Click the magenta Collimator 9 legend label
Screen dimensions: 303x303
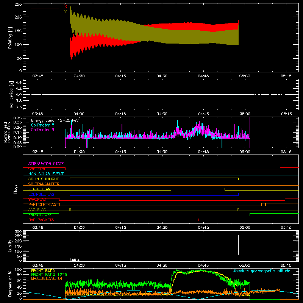point(42,130)
